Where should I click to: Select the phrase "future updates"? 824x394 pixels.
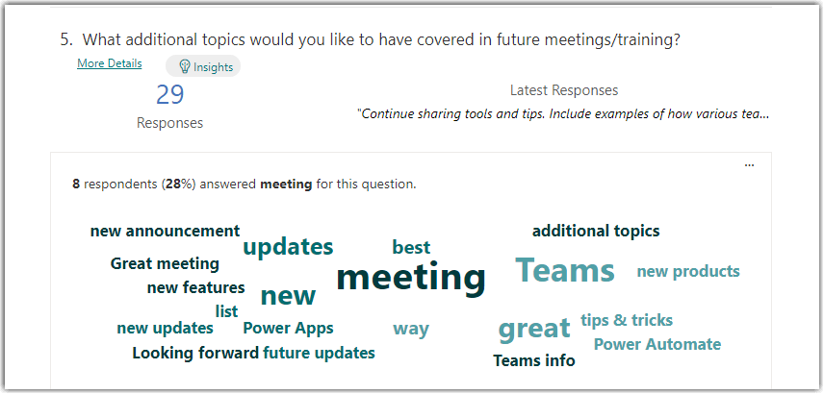pyautogui.click(x=319, y=353)
